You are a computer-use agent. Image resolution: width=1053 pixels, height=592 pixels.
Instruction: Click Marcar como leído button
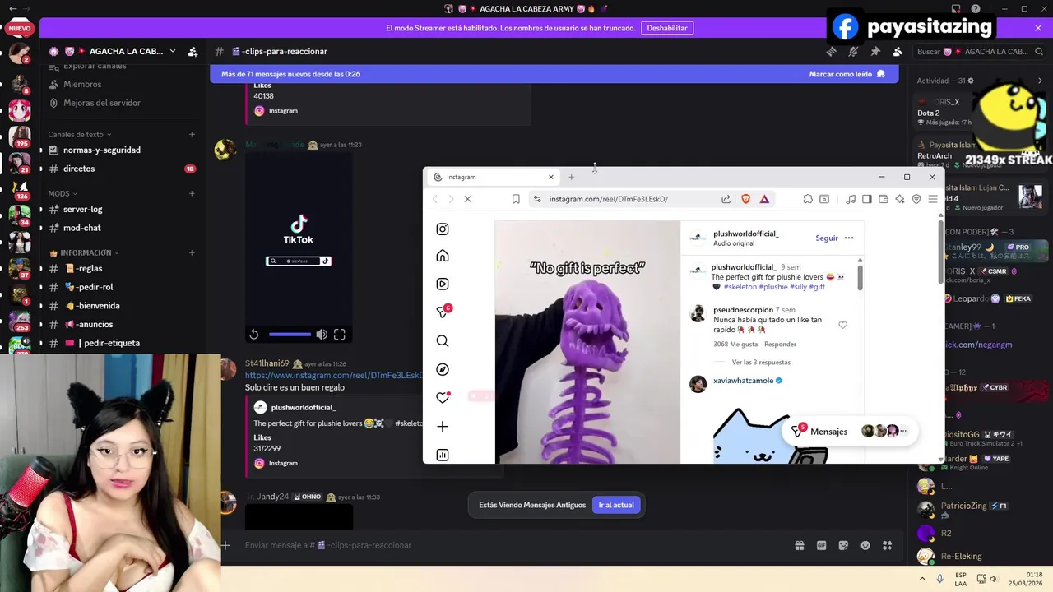pos(847,74)
